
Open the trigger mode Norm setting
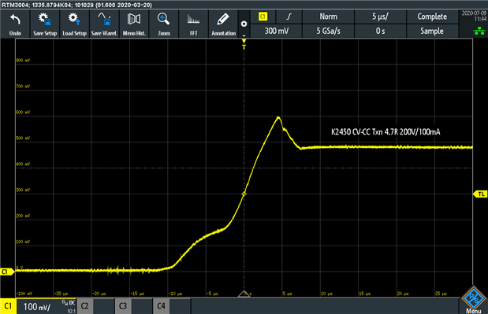(x=328, y=17)
